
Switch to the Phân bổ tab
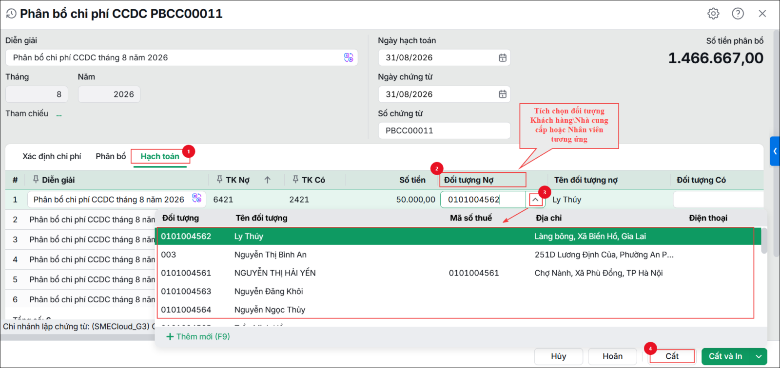click(x=111, y=156)
